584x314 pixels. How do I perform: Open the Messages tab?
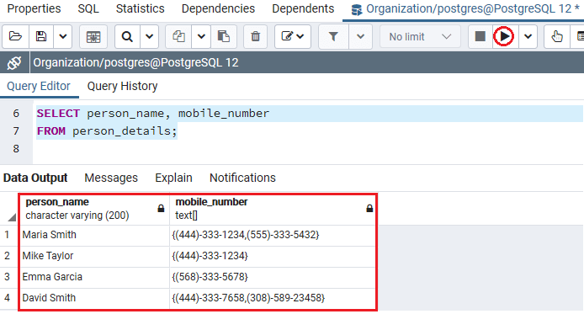111,178
